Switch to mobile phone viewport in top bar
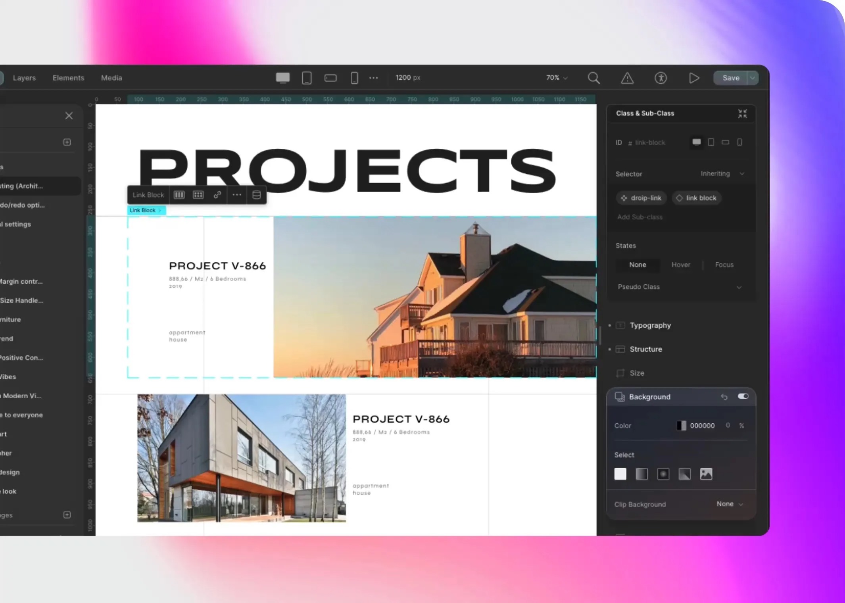845x603 pixels. (x=354, y=78)
